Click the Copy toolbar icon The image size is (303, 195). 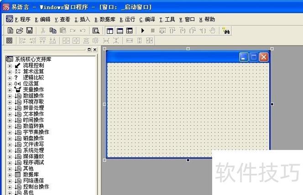(x=53, y=31)
